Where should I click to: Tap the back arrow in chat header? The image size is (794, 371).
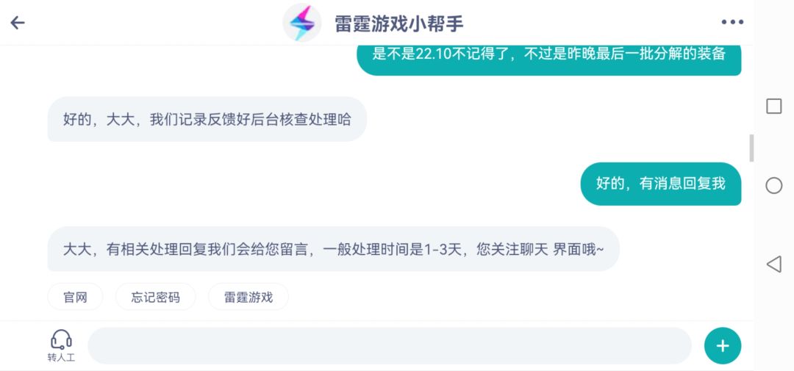click(18, 23)
